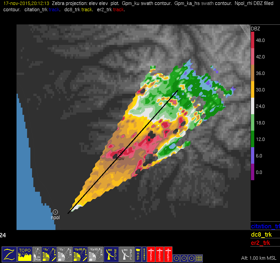Toggle the MAP overlay icon
The height and width of the screenshot is (263, 280).
[x=138, y=254]
